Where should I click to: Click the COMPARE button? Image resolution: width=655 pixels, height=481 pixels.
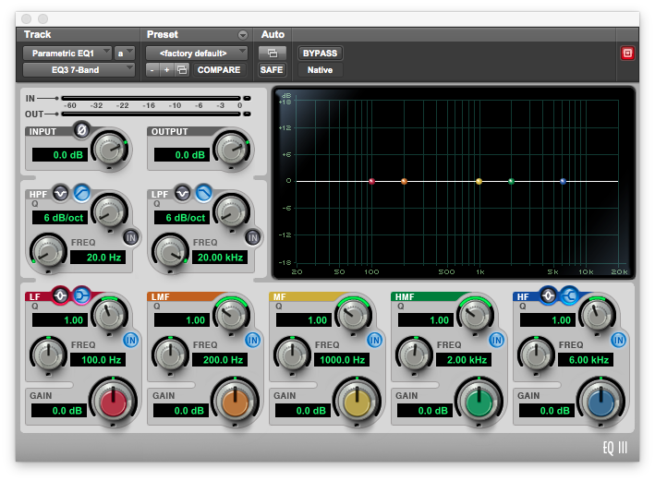click(x=218, y=70)
